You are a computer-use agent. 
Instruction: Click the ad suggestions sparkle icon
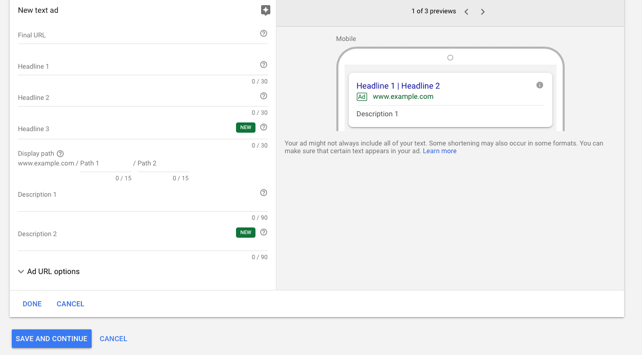(265, 10)
